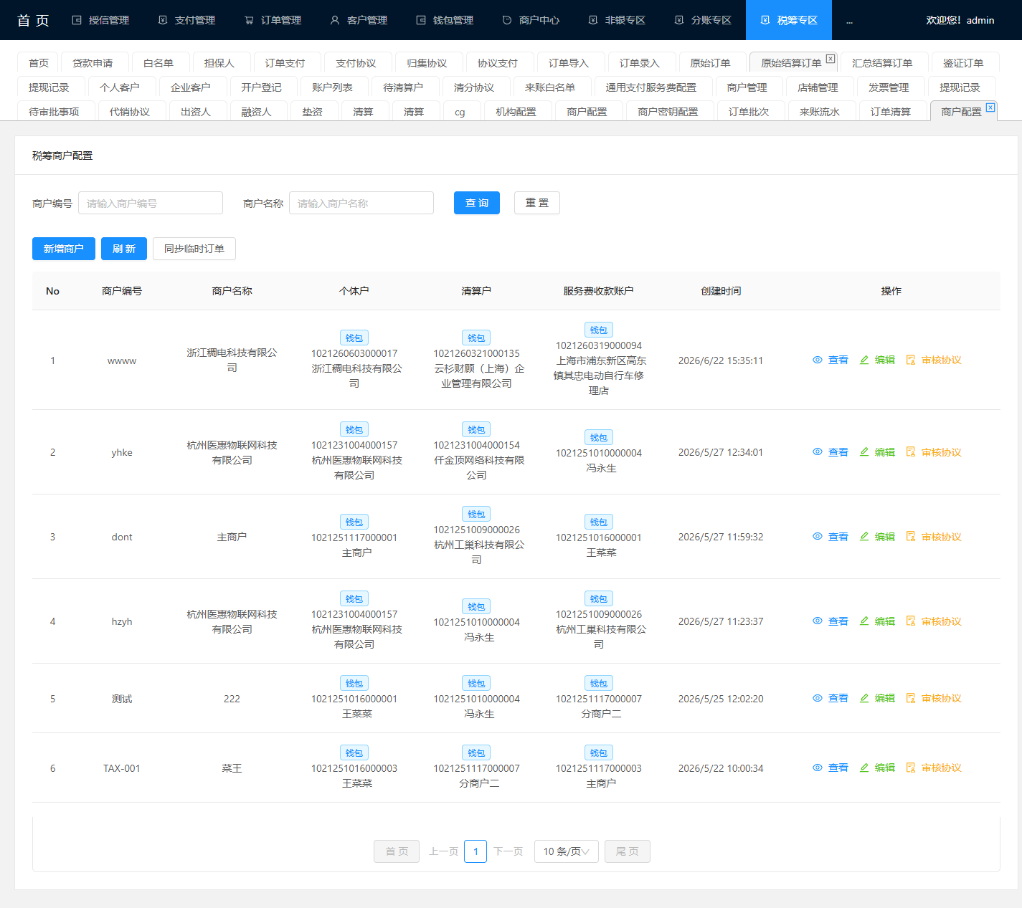Click the 客户管理 person icon in the top navigation

(x=335, y=20)
